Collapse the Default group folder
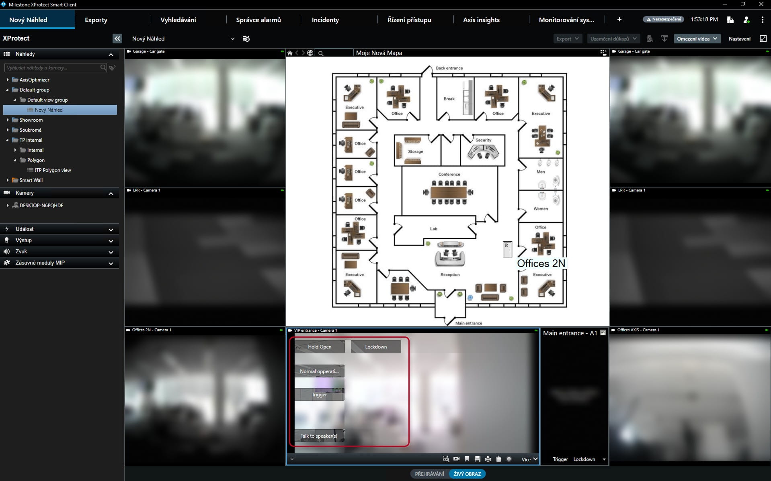The height and width of the screenshot is (481, 771). click(x=7, y=90)
